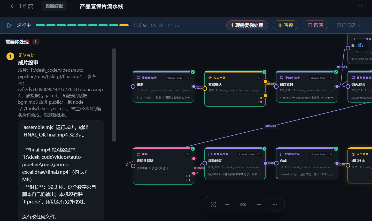Select the 成片终审 node on canvas
Viewport: 372px width, 221px height.
(x=360, y=165)
